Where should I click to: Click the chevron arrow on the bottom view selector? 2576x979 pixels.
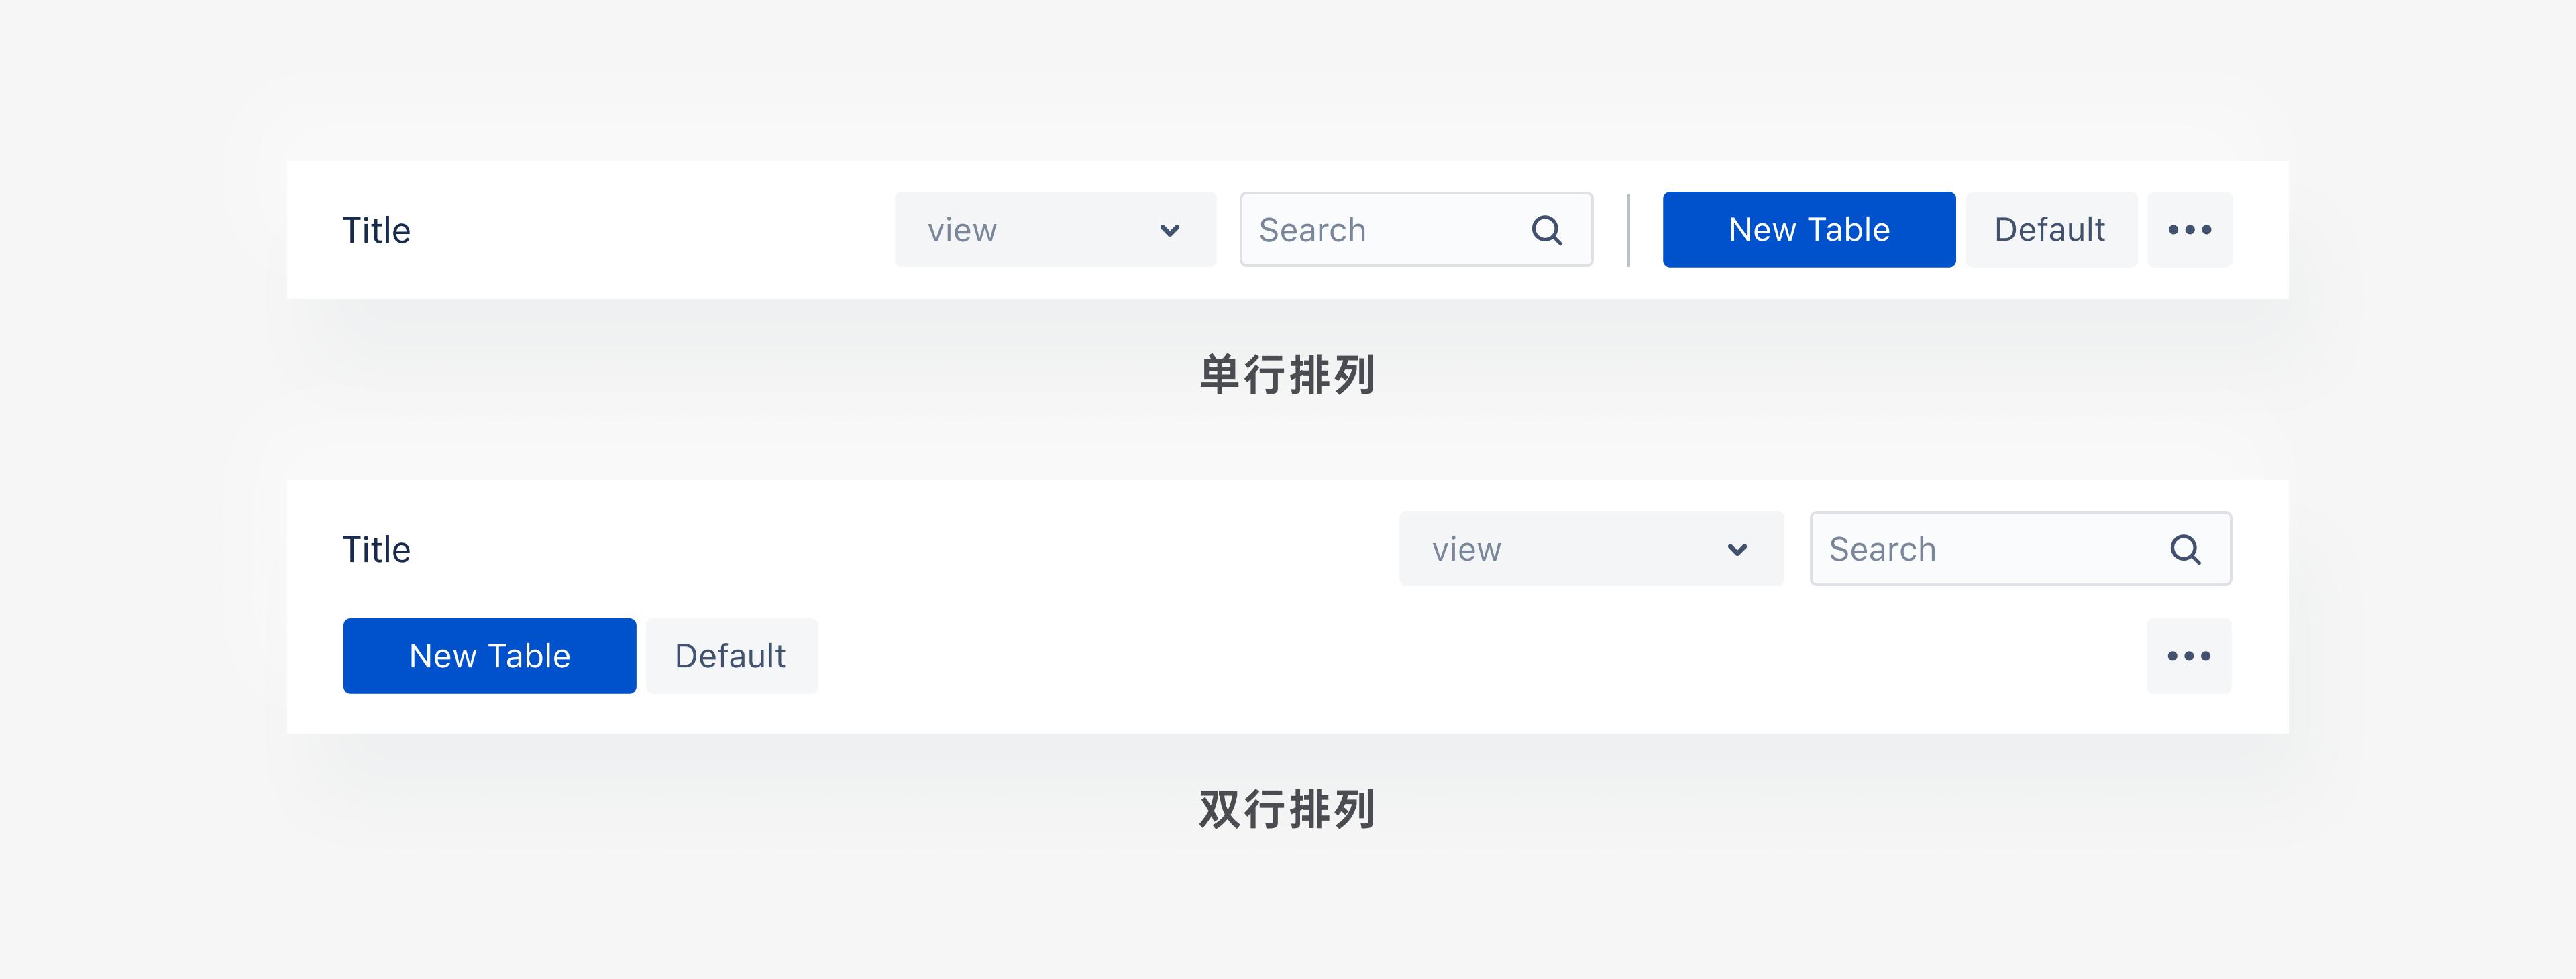coord(1737,548)
